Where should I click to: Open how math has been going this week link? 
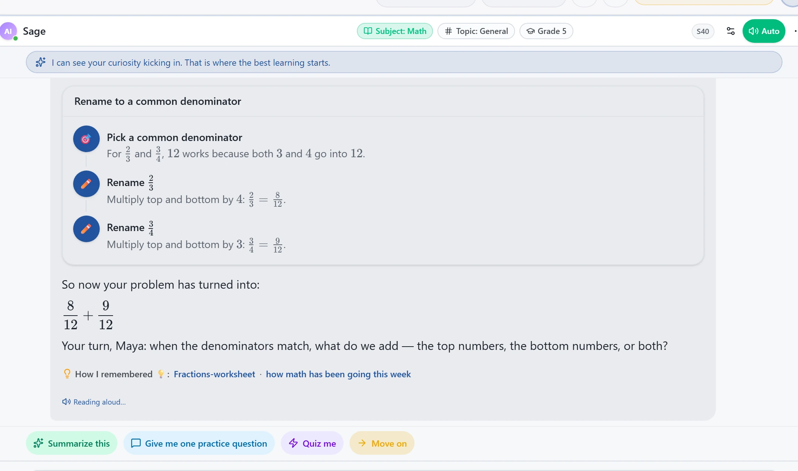(338, 374)
